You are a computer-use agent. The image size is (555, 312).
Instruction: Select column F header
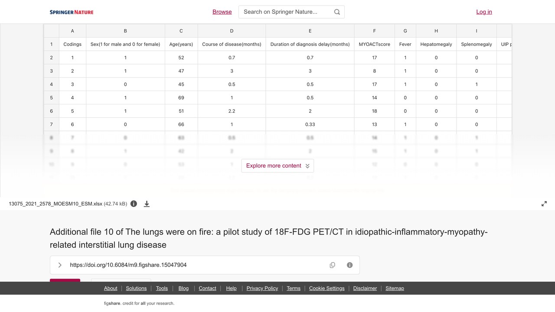pos(375,31)
